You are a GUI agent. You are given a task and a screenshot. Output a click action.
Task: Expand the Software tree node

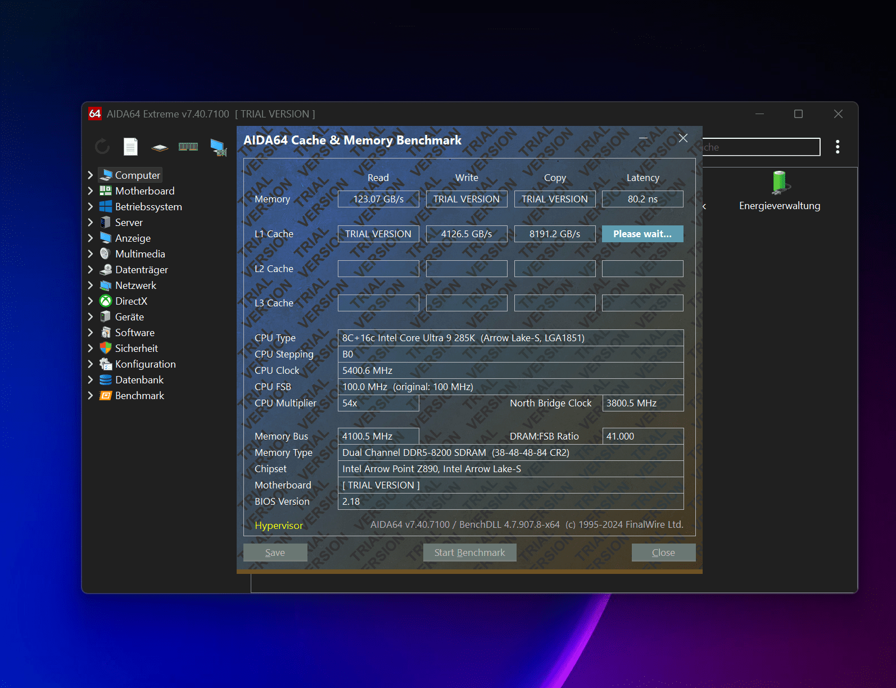tap(90, 333)
